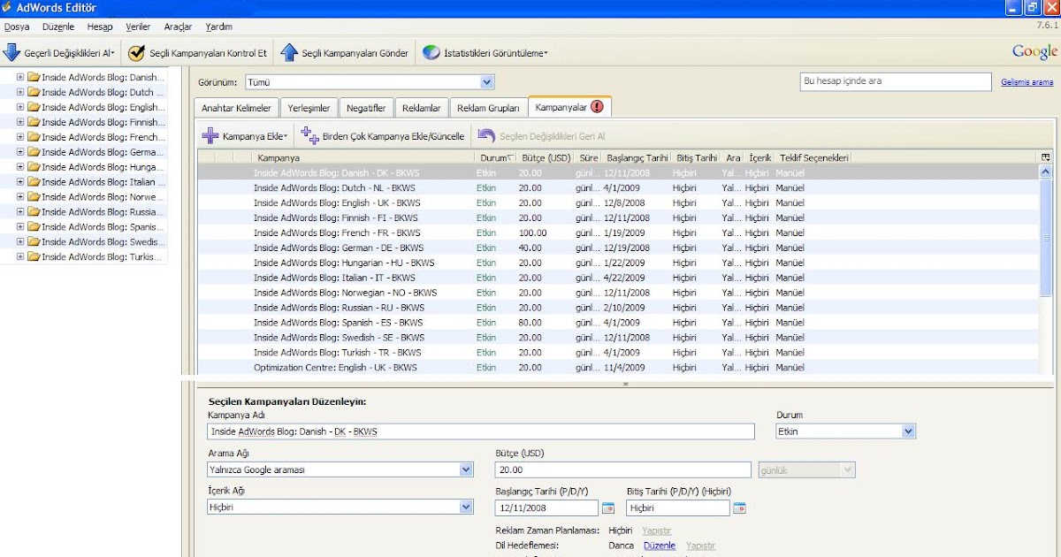Viewport: 1061px width, 557px height.
Task: Sort by the Başlangıç Tarihi column header
Action: coord(637,157)
